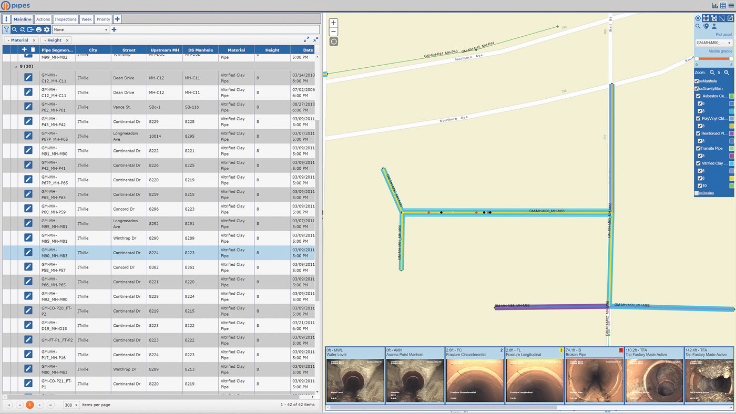The width and height of the screenshot is (736, 414).
Task: Open grid settings gear icon
Action: [x=47, y=30]
